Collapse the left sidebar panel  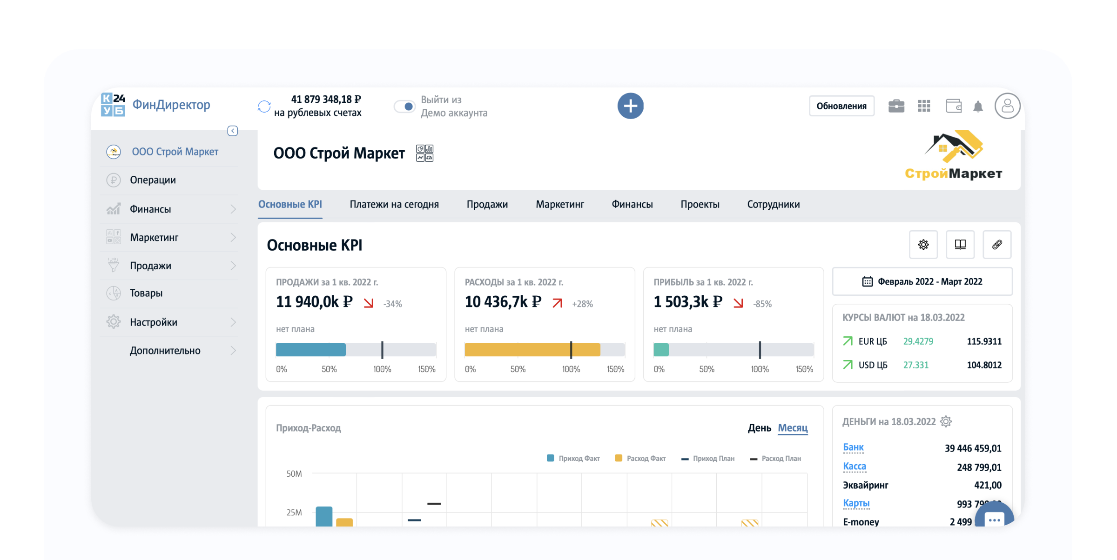[x=233, y=131]
